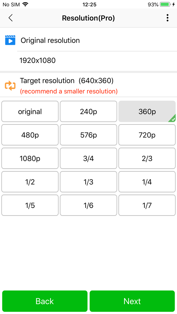The height and width of the screenshot is (314, 177).
Task: Tap the clock showing 12:25
Action: point(88,4)
